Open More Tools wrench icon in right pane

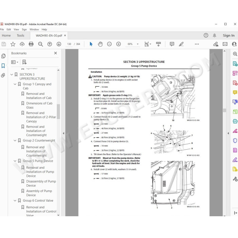235,179
